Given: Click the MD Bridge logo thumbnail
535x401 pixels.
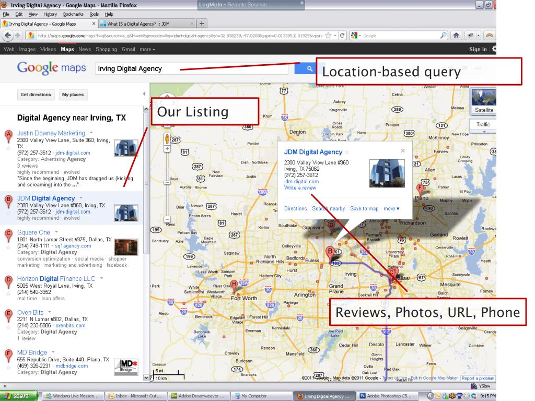Looking at the screenshot, I should (x=126, y=367).
